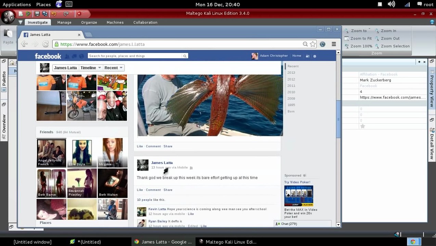The height and width of the screenshot is (246, 436).
Task: Open the Chrome hamburger menu
Action: (x=334, y=44)
